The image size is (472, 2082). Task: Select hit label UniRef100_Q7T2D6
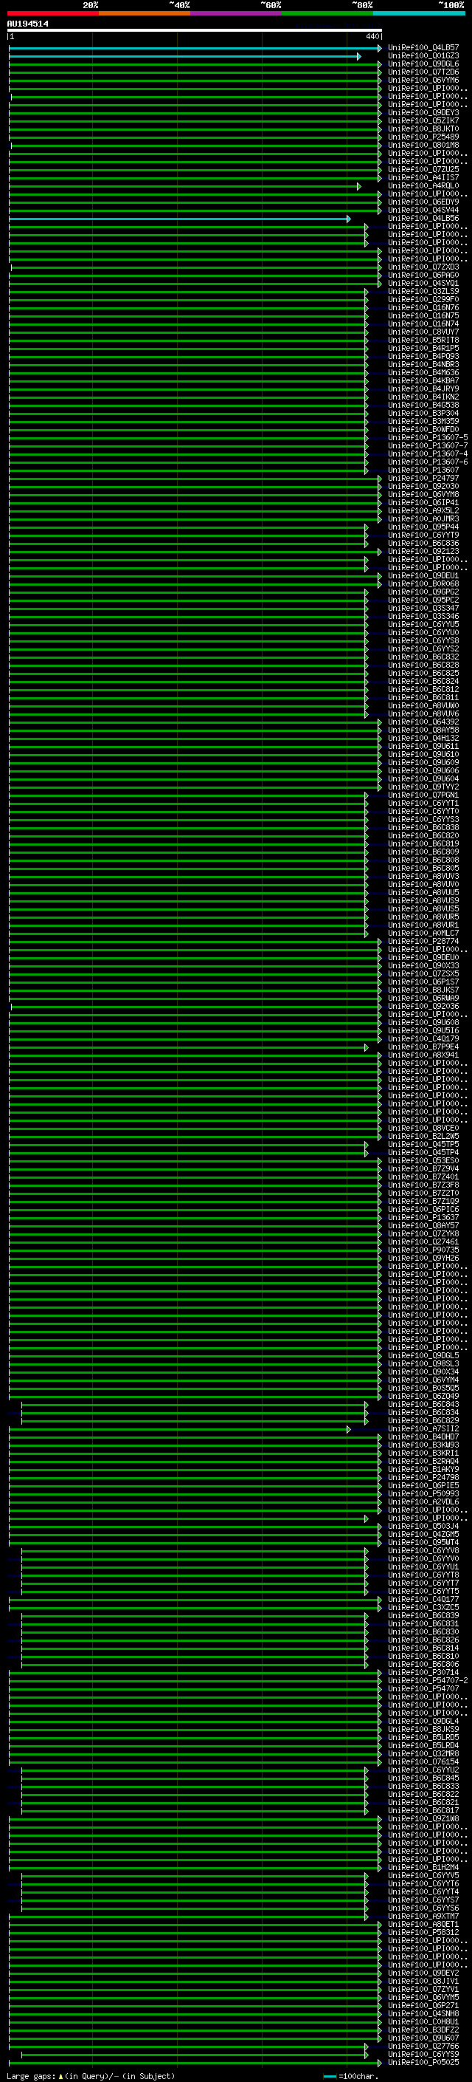click(x=423, y=72)
